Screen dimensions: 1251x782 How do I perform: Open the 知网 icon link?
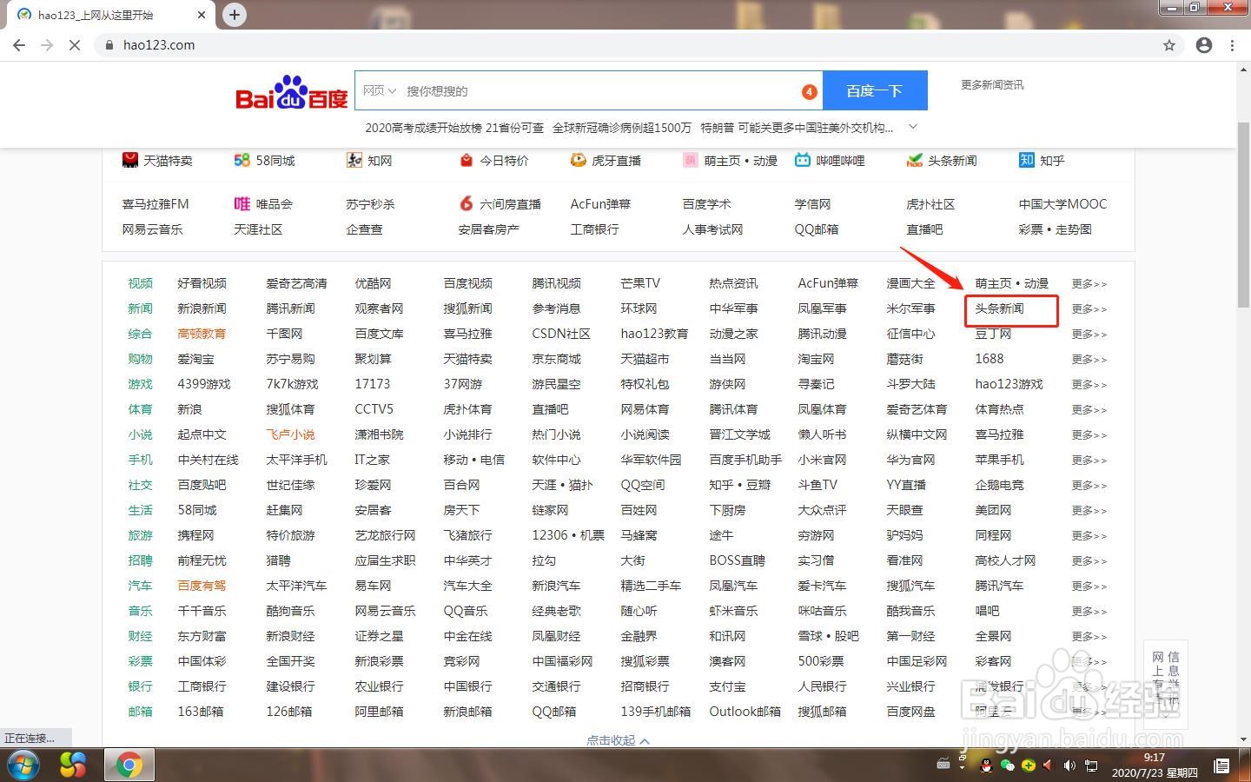point(354,160)
